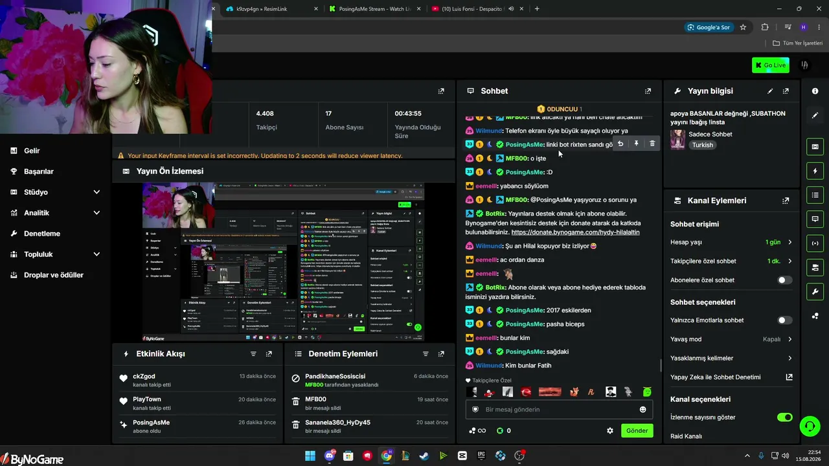The width and height of the screenshot is (829, 466).
Task: Select the green Kick emote in chat
Action: 647,392
